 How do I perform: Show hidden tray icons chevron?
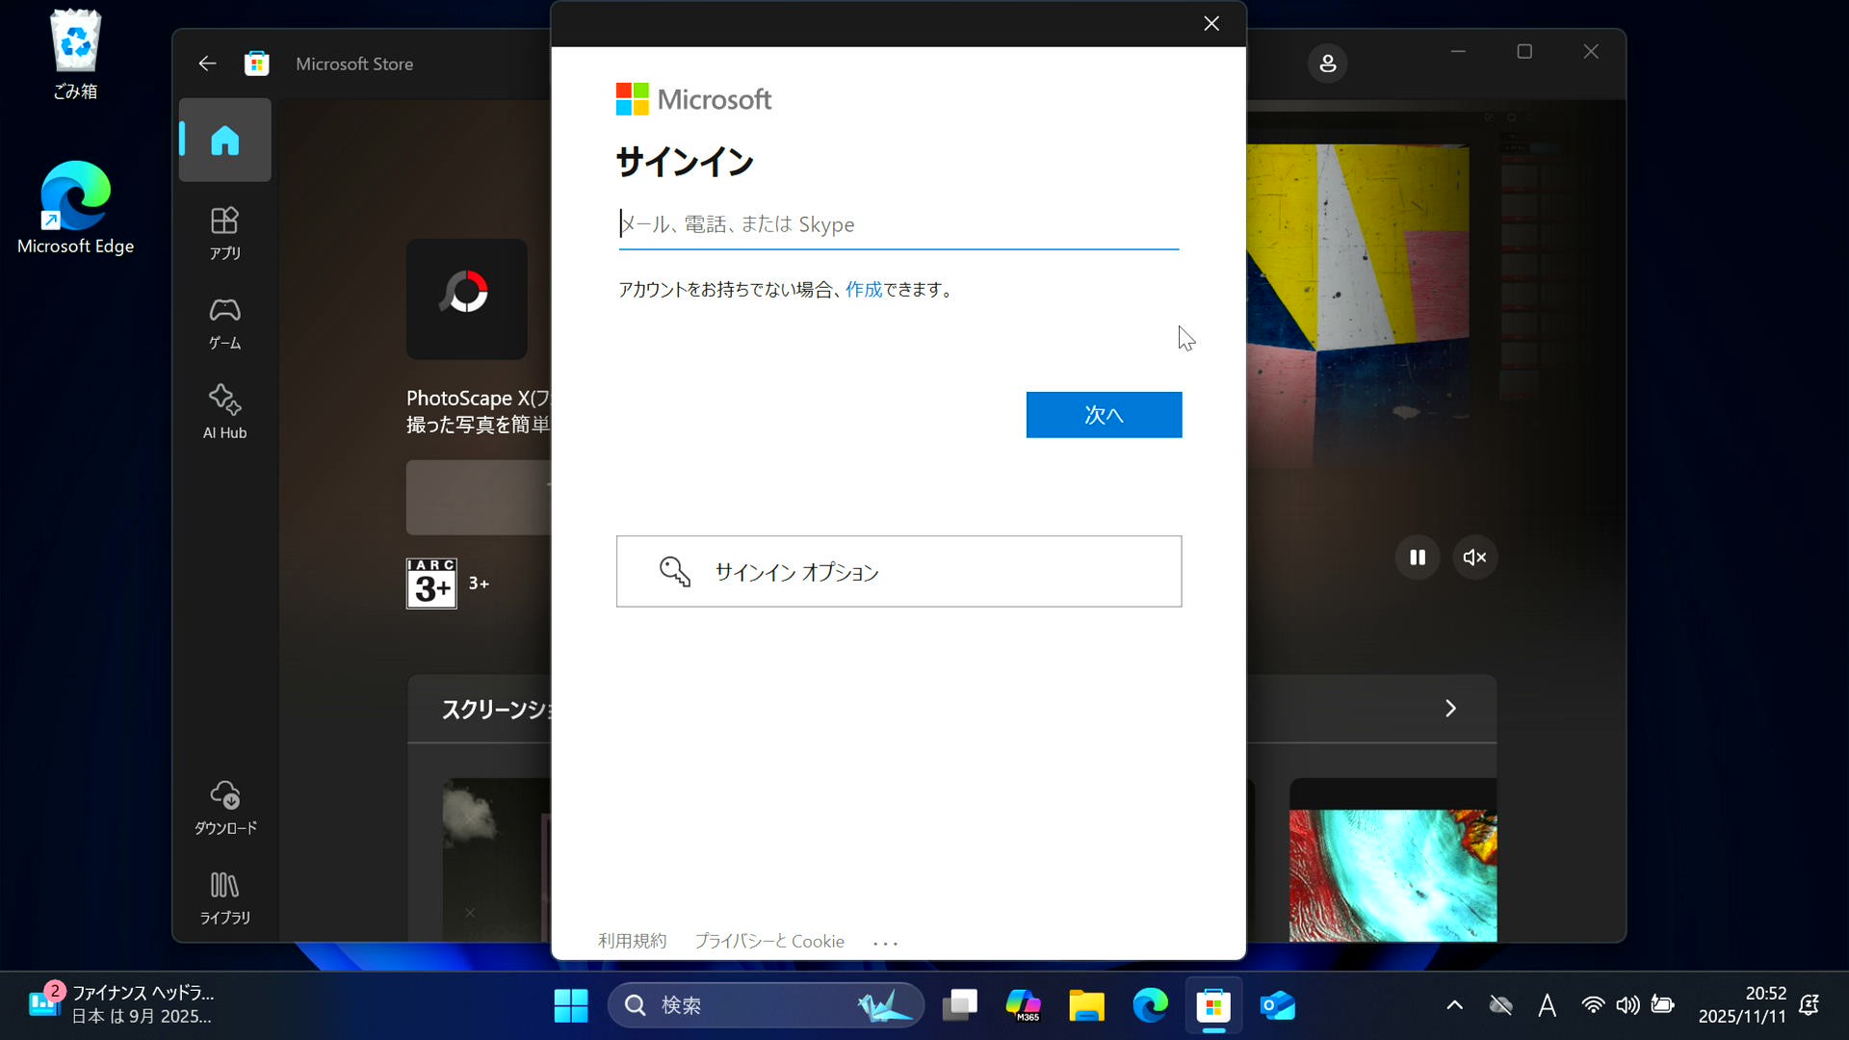[x=1454, y=1005]
